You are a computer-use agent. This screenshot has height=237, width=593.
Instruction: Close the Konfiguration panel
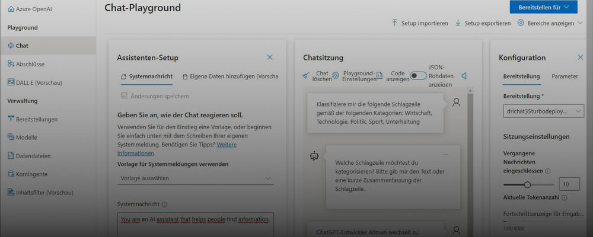(x=581, y=57)
